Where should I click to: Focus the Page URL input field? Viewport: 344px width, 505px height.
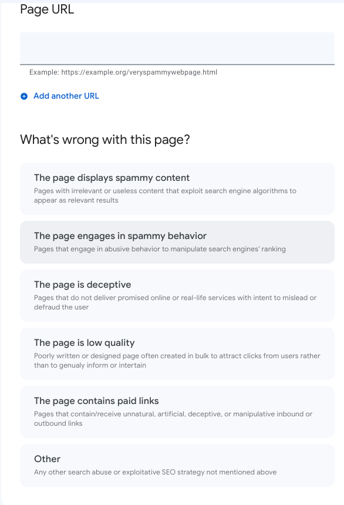(x=177, y=48)
